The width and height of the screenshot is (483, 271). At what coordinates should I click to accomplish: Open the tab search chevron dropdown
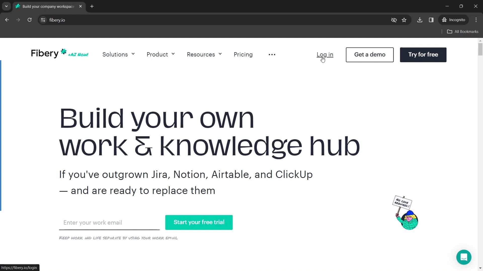click(x=6, y=6)
